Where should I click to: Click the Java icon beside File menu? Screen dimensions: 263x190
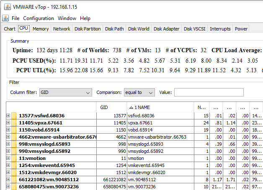click(x=5, y=18)
